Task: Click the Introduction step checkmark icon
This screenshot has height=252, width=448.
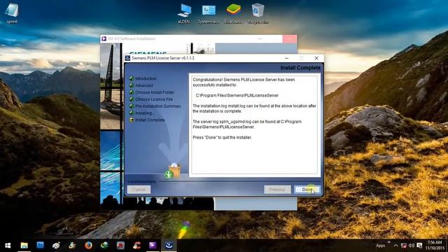Action: (x=132, y=78)
